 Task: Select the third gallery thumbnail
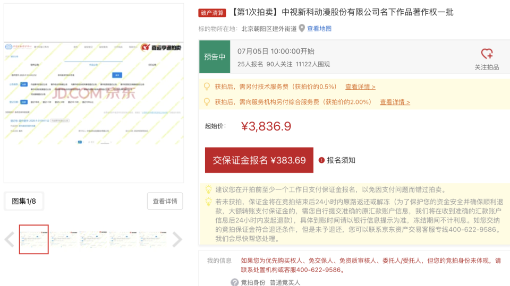93,239
